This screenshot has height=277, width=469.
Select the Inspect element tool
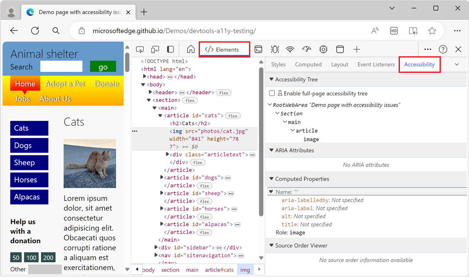[140, 49]
